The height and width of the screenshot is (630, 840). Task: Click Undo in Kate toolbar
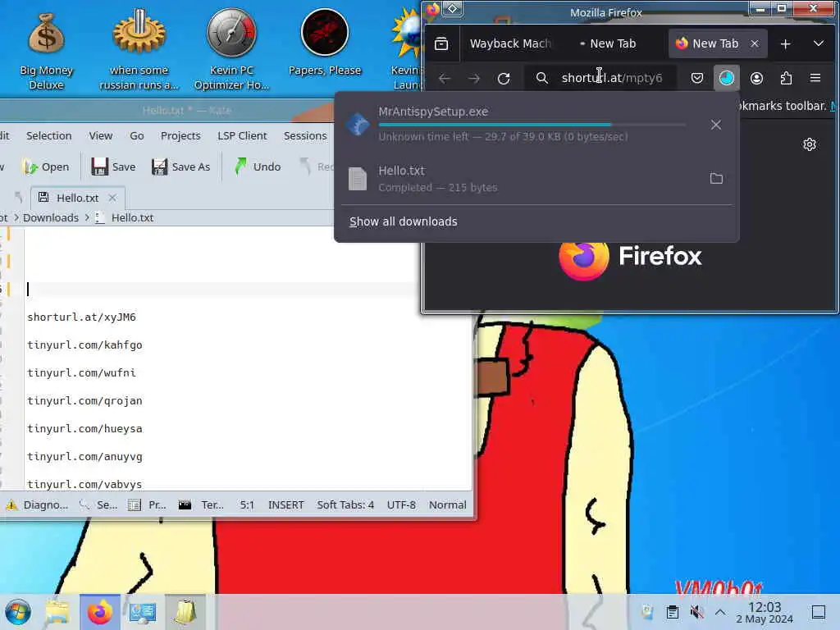(258, 167)
